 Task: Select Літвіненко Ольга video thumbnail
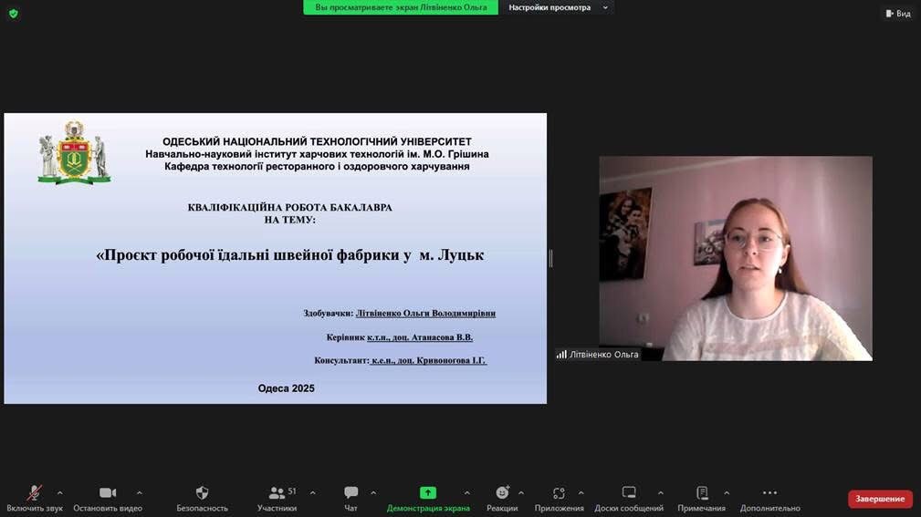[736, 258]
